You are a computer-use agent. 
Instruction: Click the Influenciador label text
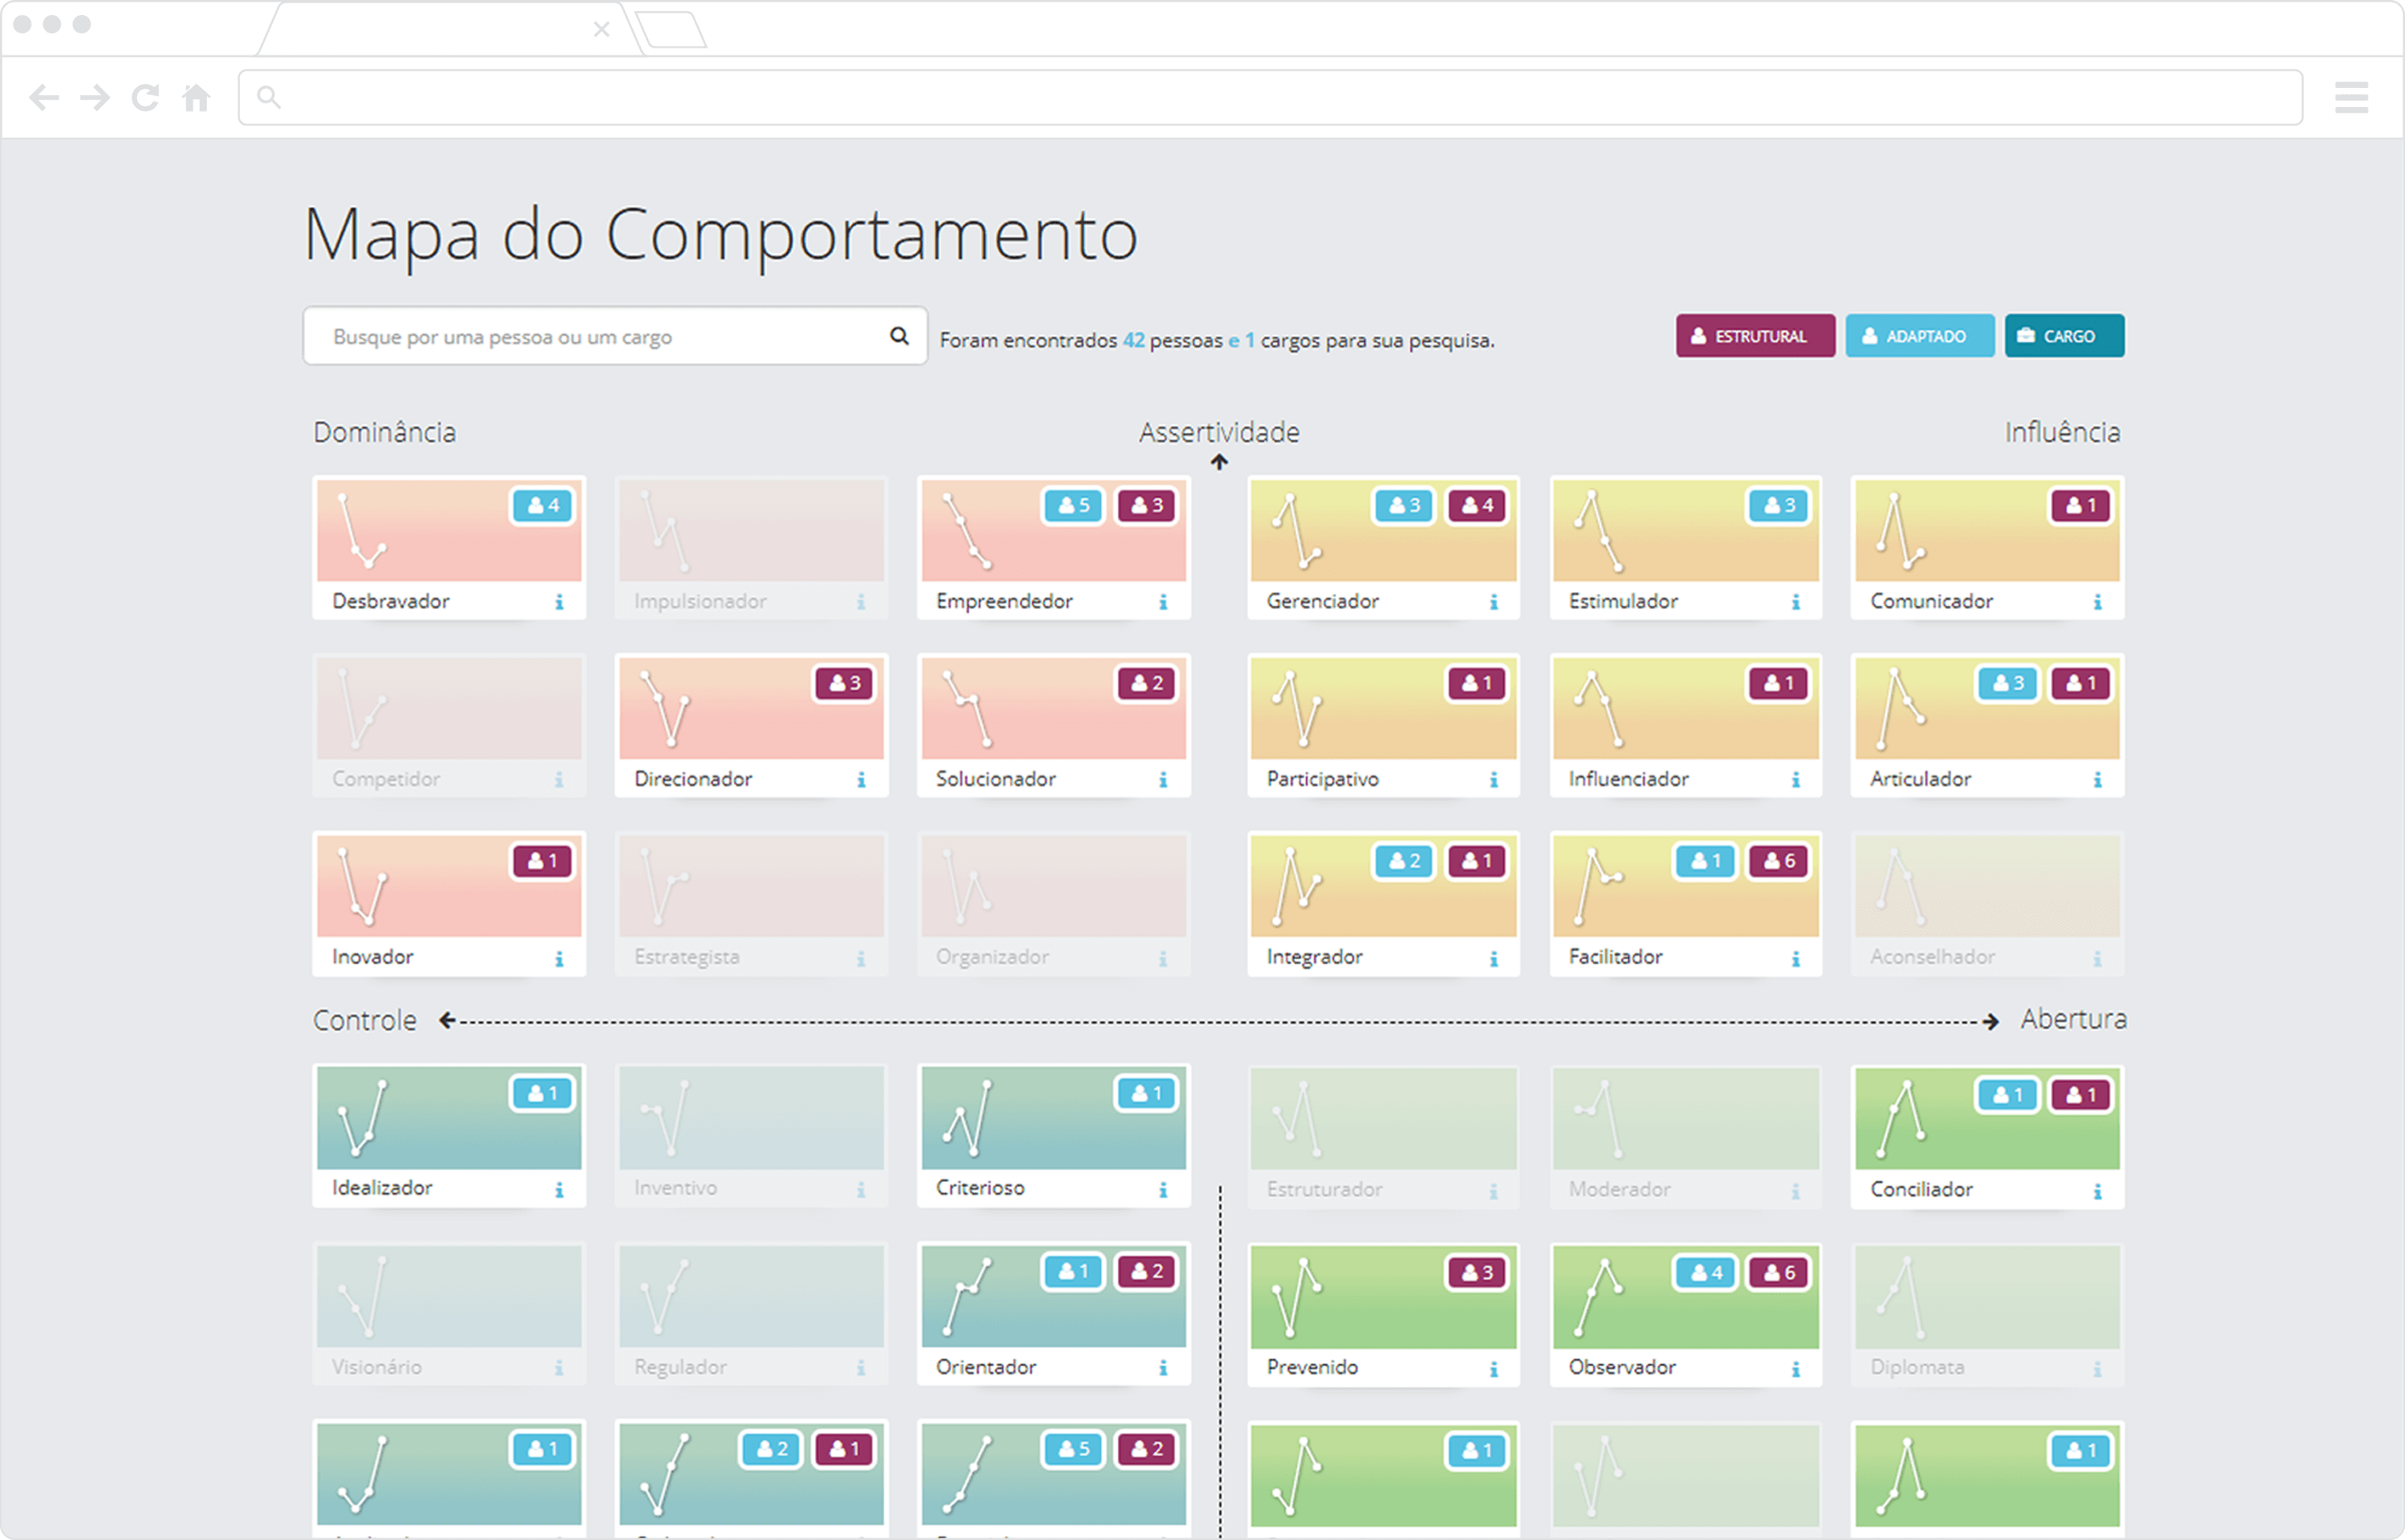(x=1628, y=779)
